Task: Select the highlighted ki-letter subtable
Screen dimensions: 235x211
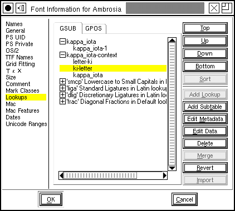Action: point(113,68)
